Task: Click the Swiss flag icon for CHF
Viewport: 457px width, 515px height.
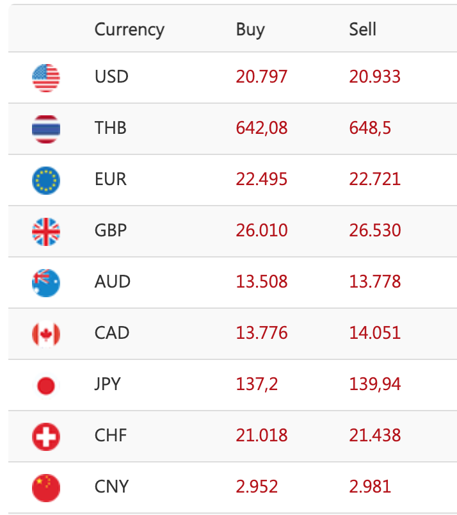Action: 46,437
